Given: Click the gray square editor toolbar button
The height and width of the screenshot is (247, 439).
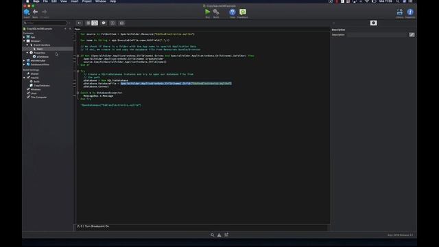Looking at the screenshot, I should [88, 23].
